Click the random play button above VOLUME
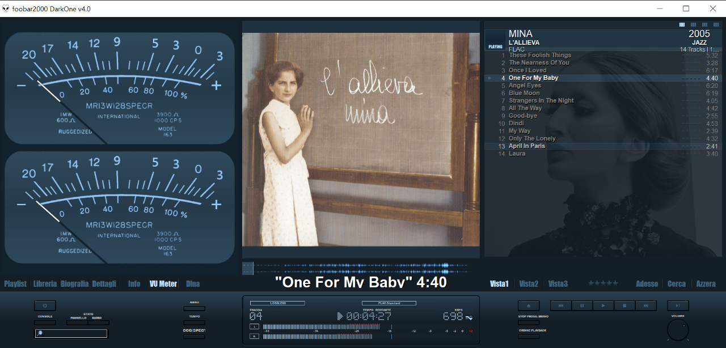The width and height of the screenshot is (726, 348). [x=678, y=305]
